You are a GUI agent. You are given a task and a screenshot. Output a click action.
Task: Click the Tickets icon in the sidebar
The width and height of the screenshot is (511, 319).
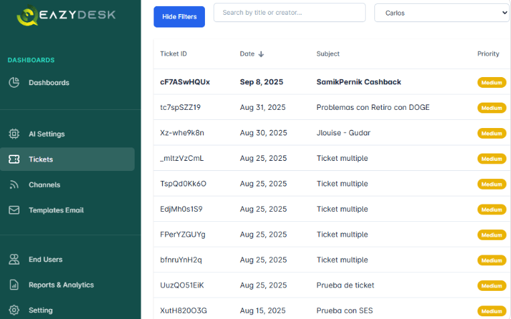click(14, 159)
